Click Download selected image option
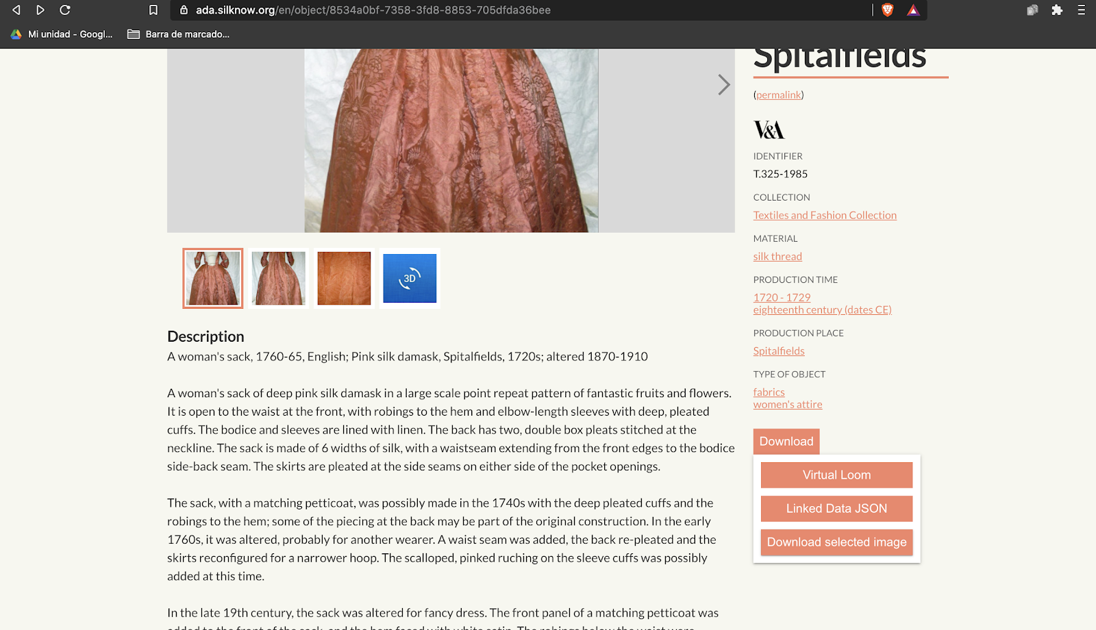This screenshot has width=1096, height=630. coord(836,542)
